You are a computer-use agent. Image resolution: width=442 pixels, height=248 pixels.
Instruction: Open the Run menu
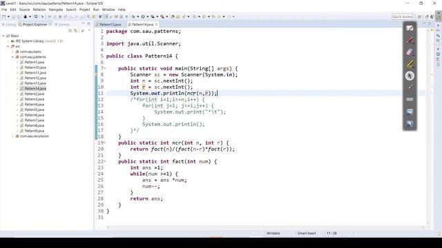pyautogui.click(x=96, y=10)
